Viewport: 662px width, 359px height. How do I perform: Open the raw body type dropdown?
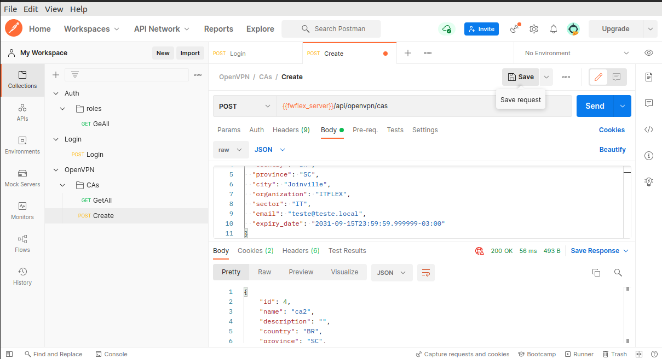pos(231,150)
